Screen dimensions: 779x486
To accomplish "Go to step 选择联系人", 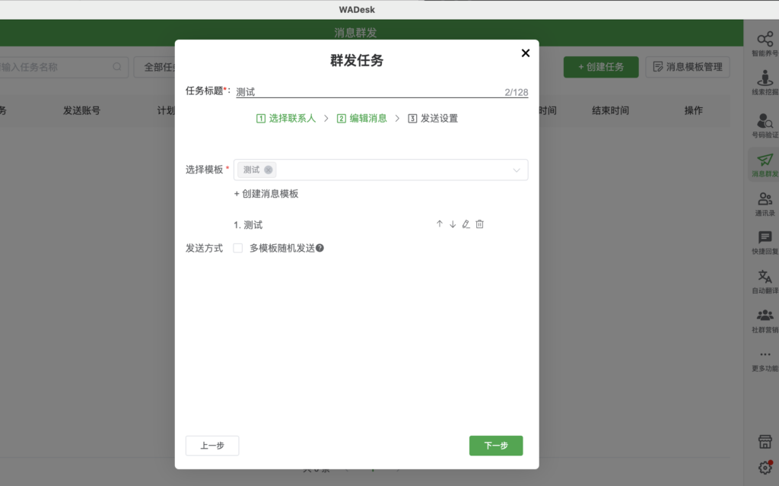I will click(286, 119).
